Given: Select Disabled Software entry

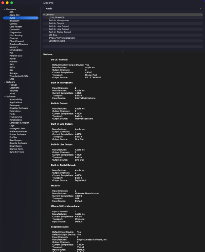Looking at the screenshot, I should point(18,108).
